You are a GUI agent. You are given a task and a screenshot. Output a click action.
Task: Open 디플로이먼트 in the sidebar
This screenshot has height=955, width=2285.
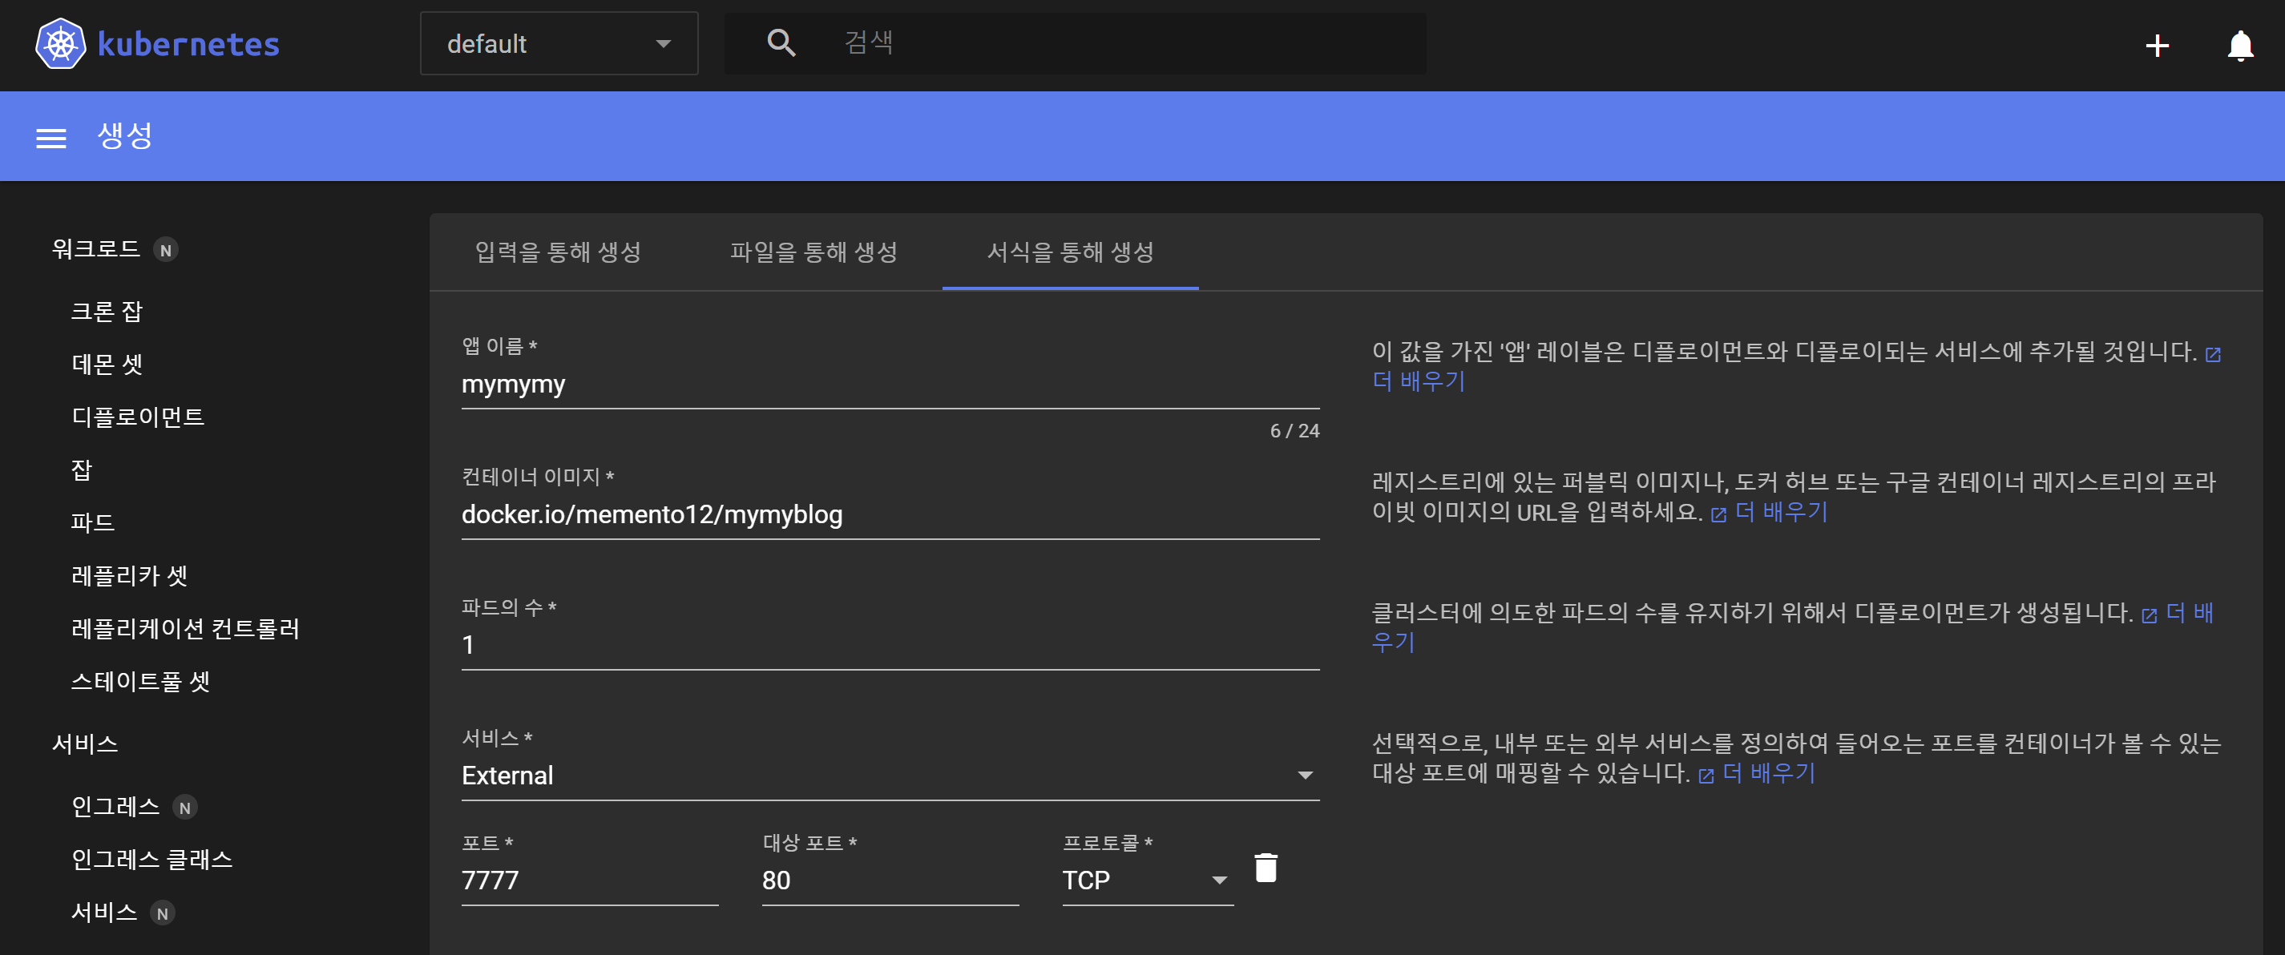[138, 417]
